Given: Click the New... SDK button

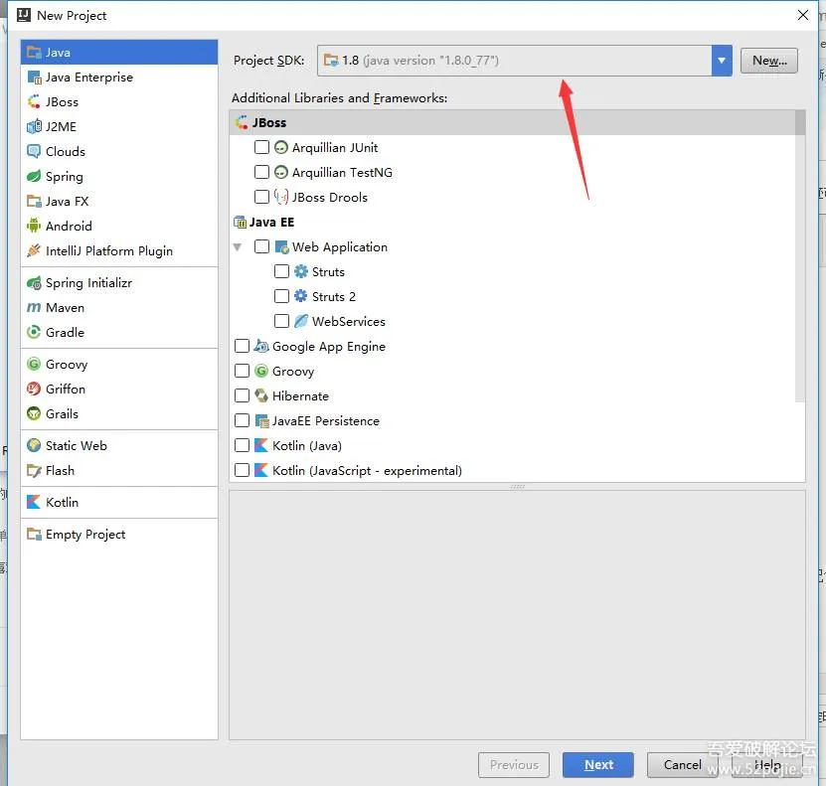Looking at the screenshot, I should tap(769, 61).
